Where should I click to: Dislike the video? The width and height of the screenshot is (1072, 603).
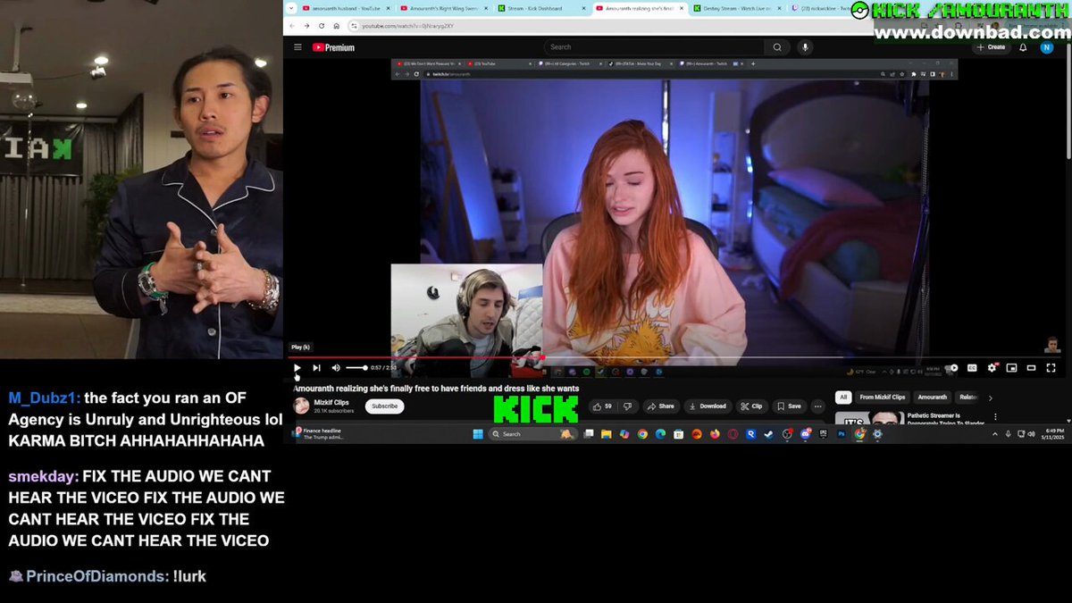click(x=628, y=406)
